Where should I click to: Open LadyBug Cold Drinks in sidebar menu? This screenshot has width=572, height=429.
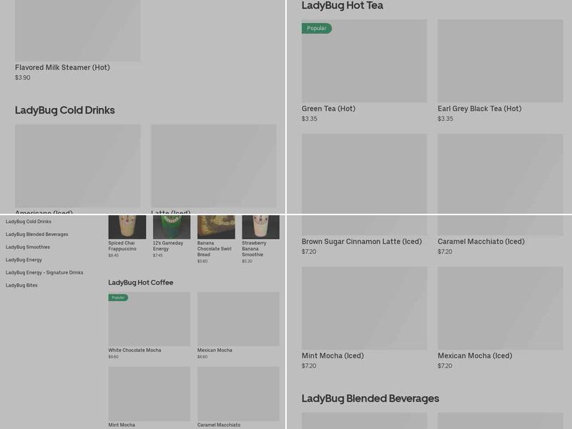(x=29, y=222)
